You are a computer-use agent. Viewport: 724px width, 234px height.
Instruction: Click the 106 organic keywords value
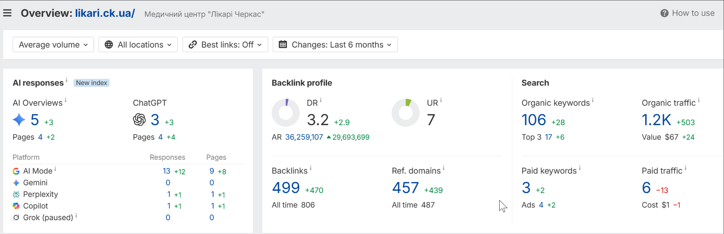tap(534, 120)
